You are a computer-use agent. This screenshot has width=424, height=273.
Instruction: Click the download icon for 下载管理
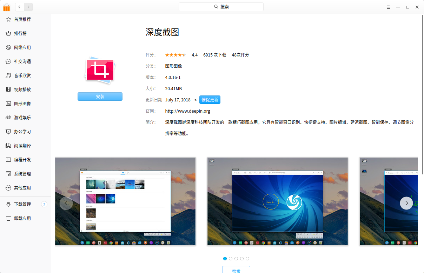coord(8,204)
